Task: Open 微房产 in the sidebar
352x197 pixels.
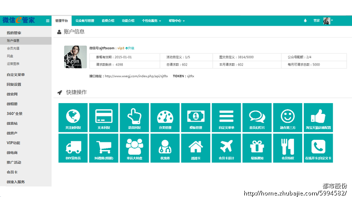Action: point(12,133)
